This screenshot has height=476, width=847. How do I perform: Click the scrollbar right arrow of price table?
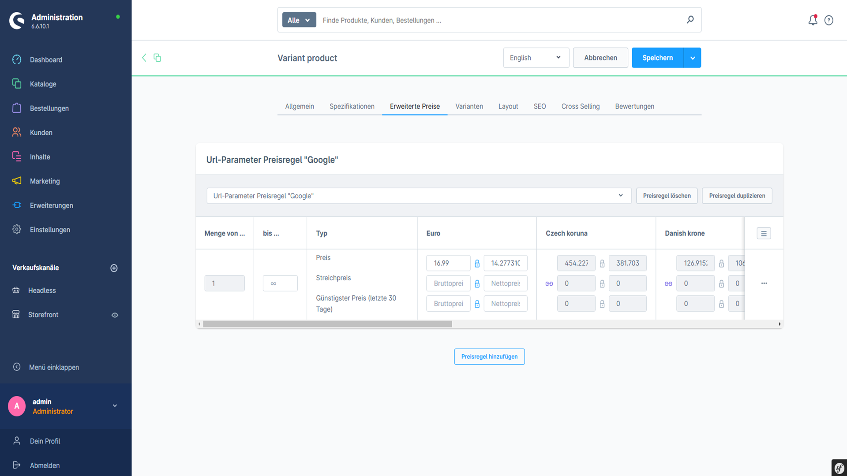point(780,324)
